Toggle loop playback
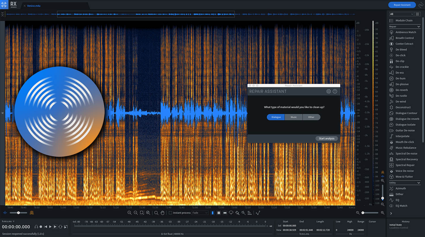The image size is (425, 237). coord(60,227)
